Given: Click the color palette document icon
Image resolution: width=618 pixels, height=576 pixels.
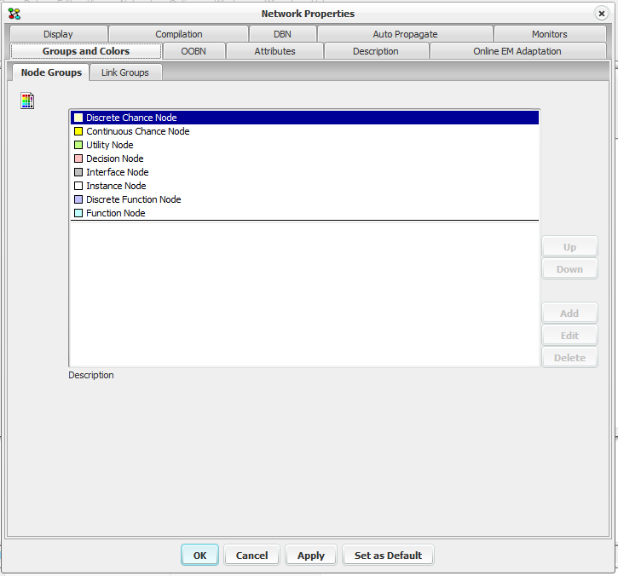Looking at the screenshot, I should tap(27, 101).
